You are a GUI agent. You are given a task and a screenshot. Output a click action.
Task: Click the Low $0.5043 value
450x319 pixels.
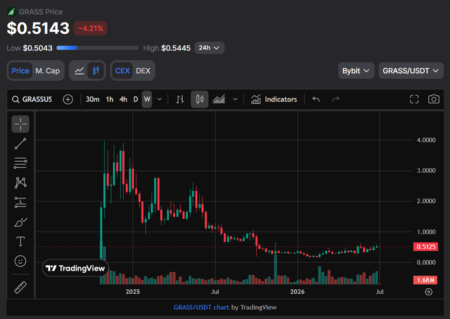coord(38,48)
